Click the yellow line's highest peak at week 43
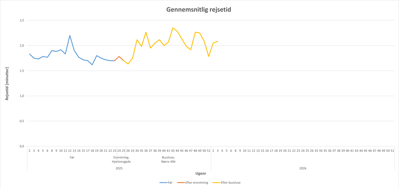This screenshot has height=188, width=399. pos(173,28)
